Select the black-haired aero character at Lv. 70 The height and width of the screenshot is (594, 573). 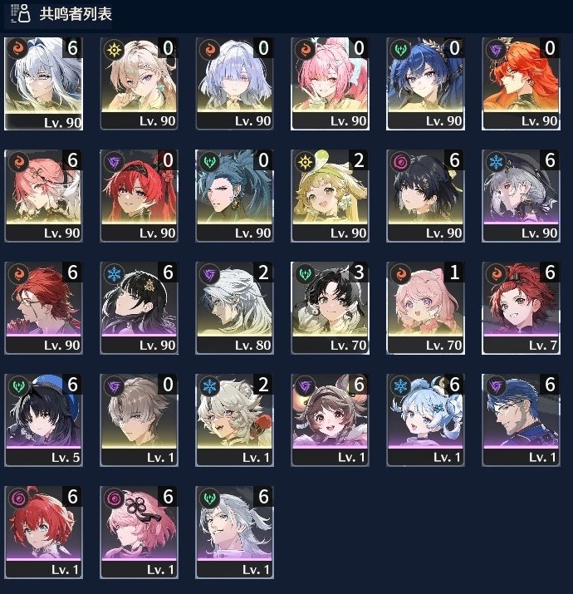point(330,307)
